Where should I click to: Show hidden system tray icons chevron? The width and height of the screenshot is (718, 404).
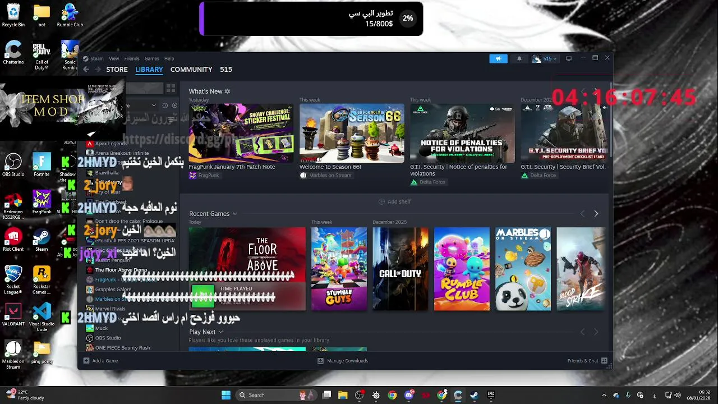point(604,395)
